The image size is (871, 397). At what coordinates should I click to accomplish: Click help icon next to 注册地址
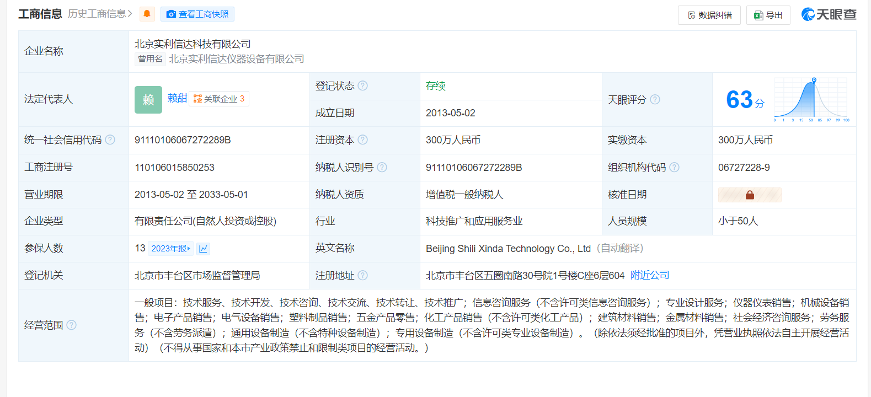362,275
